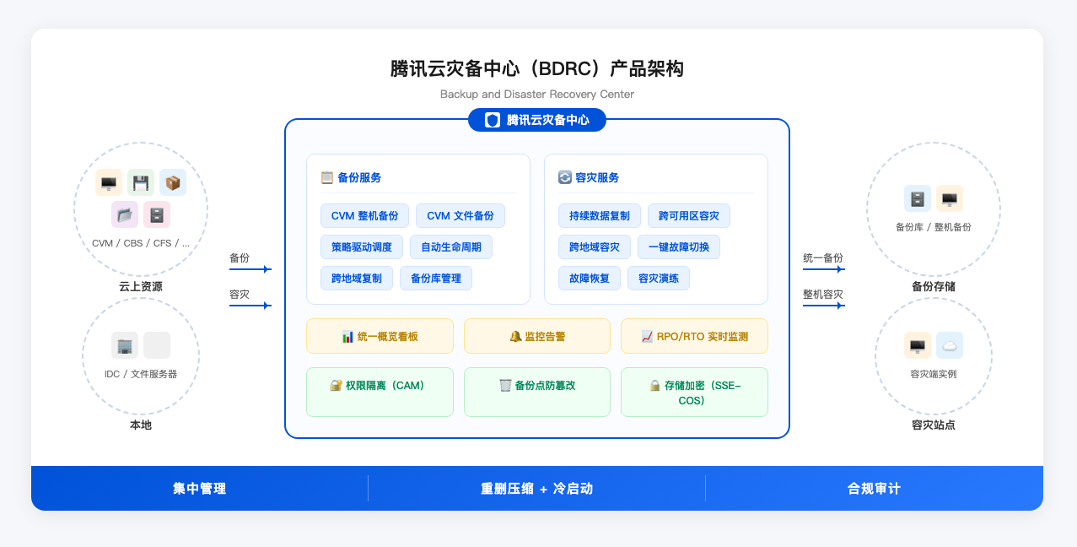Click the pink file cabinet icon in 云上资源

[x=157, y=214]
